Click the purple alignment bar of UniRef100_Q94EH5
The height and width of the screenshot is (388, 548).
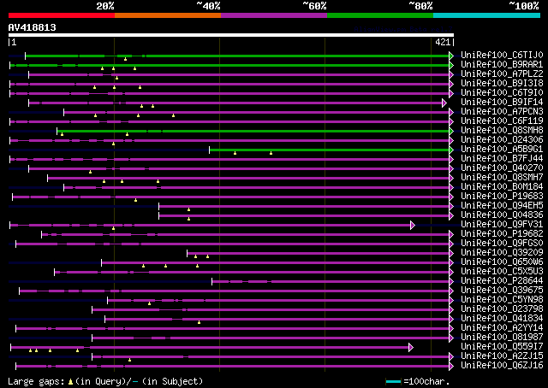point(304,207)
